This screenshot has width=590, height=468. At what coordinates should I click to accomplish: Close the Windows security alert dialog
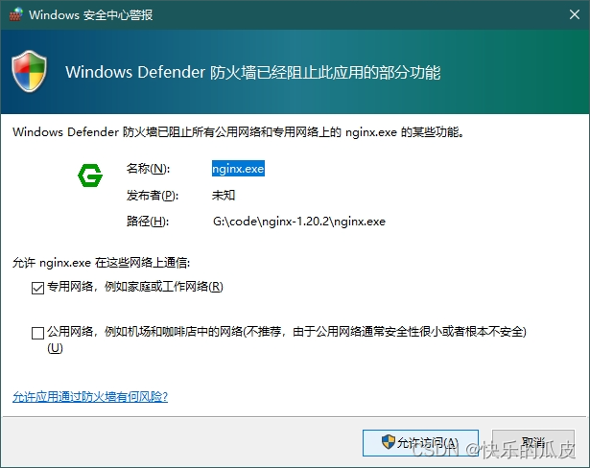point(575,14)
